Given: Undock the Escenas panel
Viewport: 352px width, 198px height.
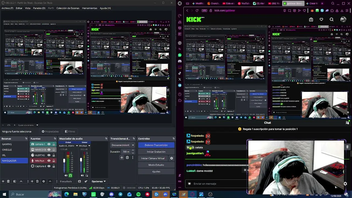Looking at the screenshot, I should (26, 139).
